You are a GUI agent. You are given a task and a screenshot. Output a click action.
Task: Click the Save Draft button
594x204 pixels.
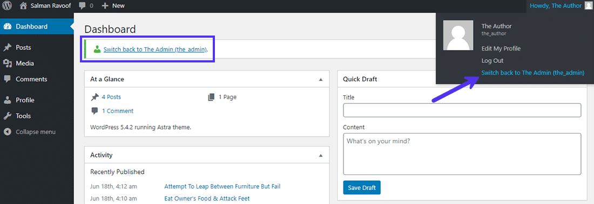362,188
